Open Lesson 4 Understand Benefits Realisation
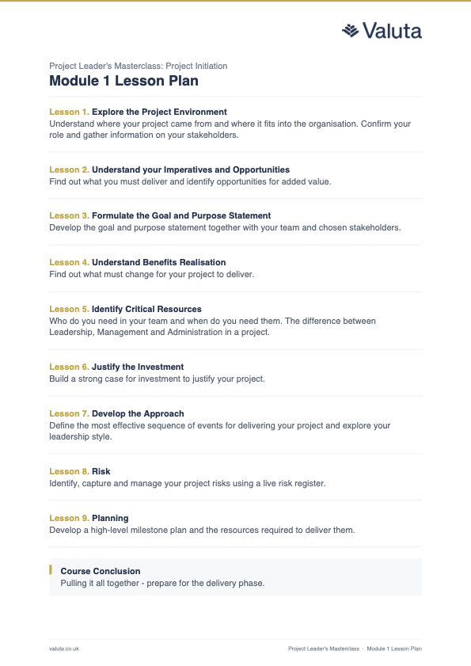 [x=138, y=262]
